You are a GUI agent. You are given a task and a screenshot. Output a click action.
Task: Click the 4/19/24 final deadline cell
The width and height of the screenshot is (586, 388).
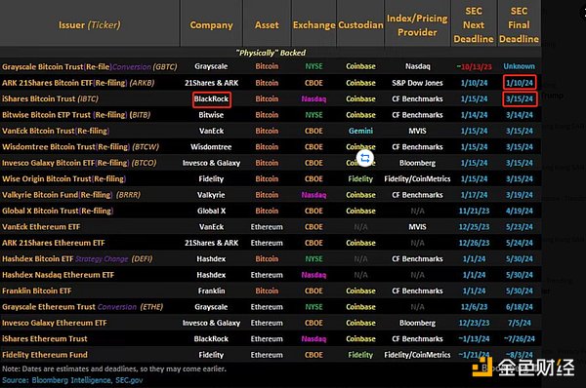520,211
